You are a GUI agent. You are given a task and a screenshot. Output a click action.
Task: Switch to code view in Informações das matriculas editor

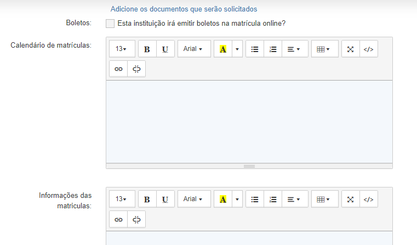click(x=369, y=200)
